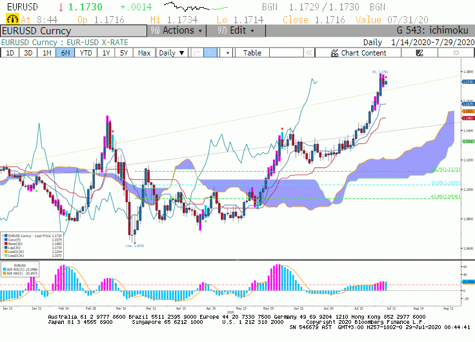Click the empty field next to Table
The height and width of the screenshot is (342, 475).
point(287,53)
